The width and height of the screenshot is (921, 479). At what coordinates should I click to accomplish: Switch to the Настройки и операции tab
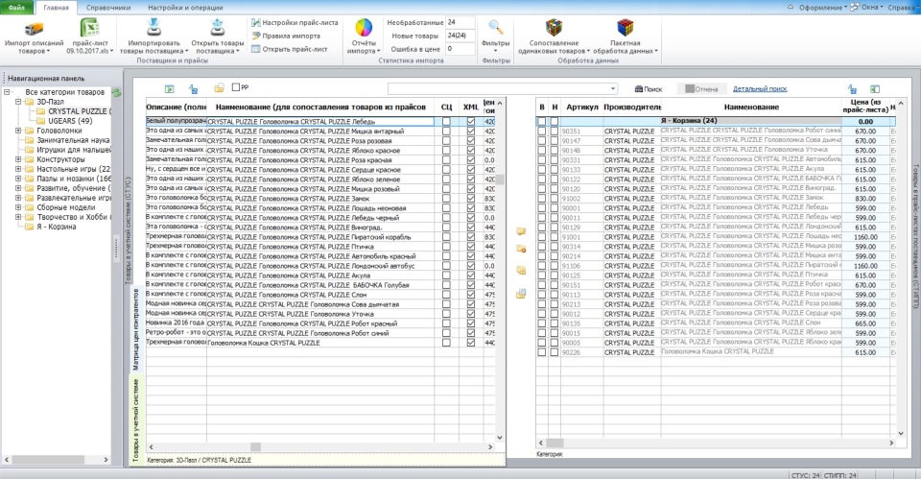coord(185,8)
